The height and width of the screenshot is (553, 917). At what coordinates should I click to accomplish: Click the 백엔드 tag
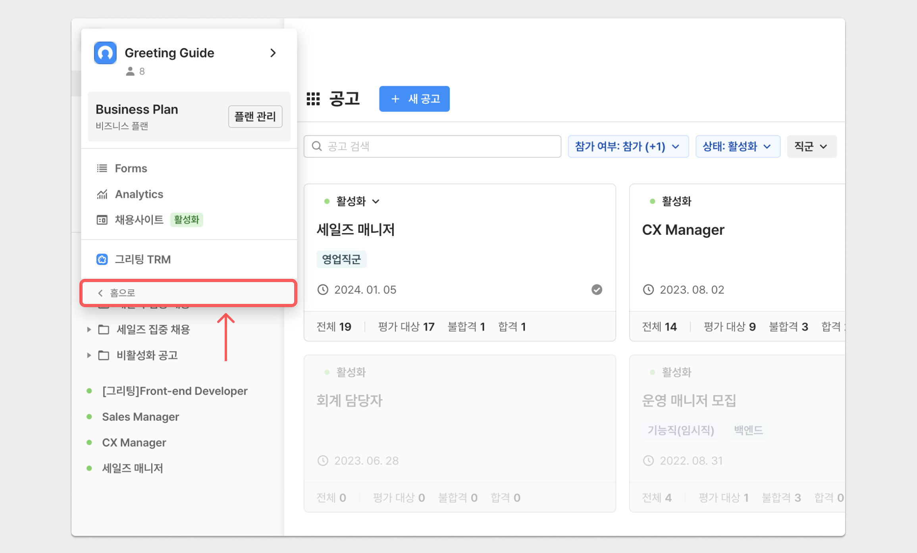(x=748, y=430)
